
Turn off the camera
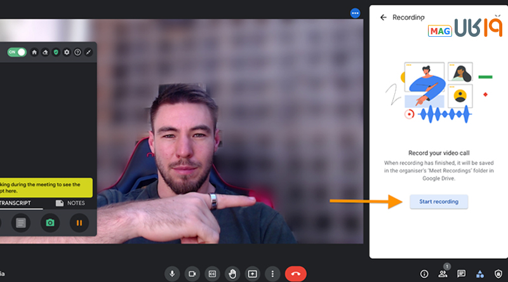click(x=192, y=274)
